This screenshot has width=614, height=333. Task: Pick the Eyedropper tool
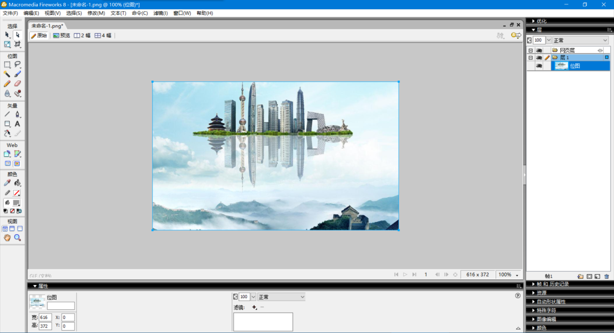(7, 183)
